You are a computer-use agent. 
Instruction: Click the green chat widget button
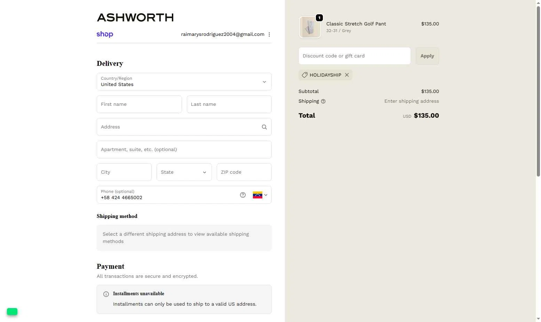click(12, 312)
